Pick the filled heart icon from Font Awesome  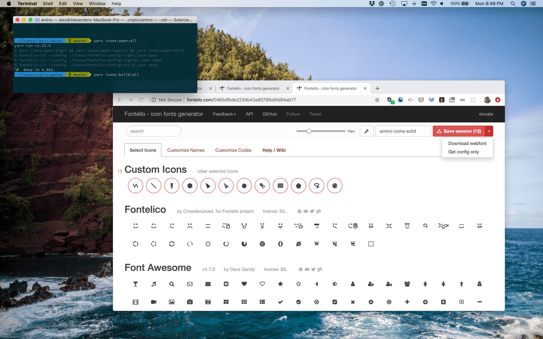coord(244,284)
